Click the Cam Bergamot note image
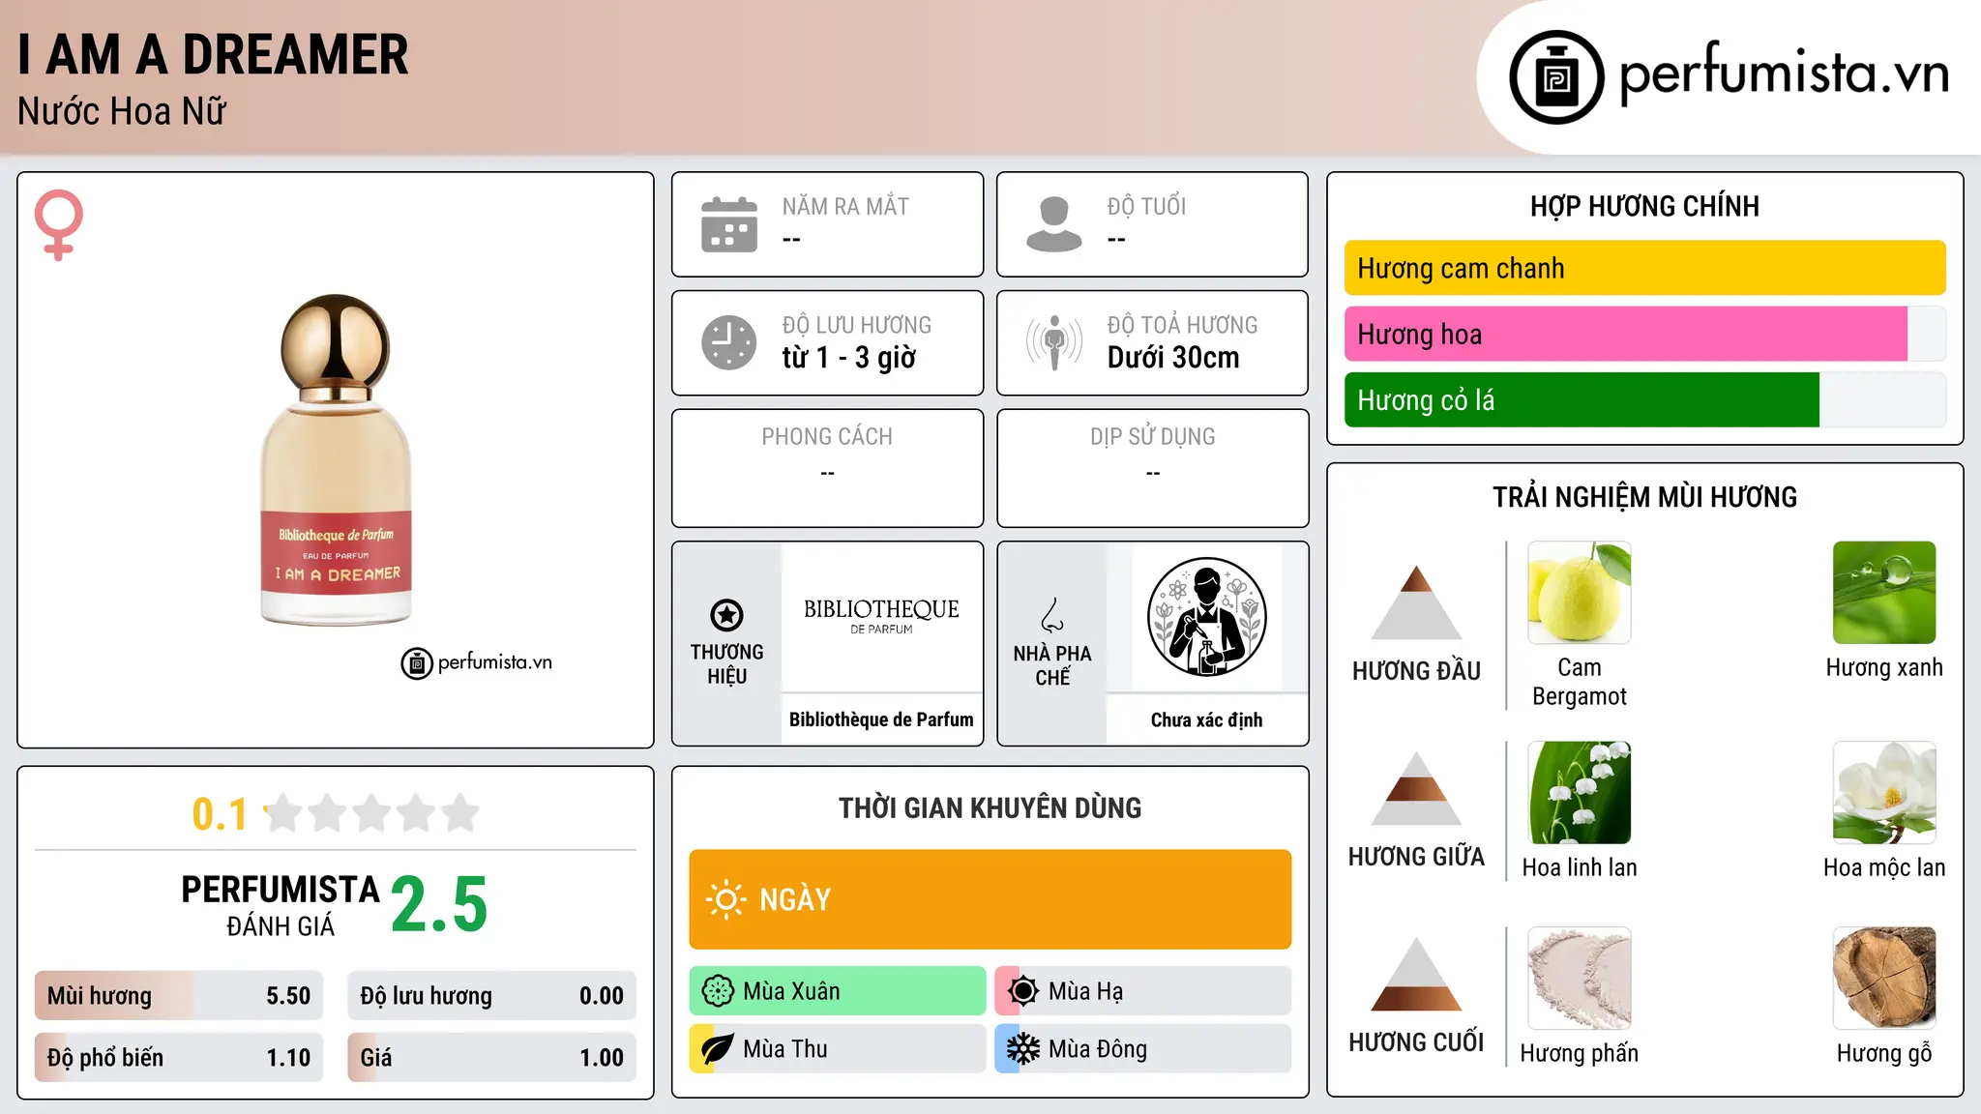This screenshot has width=1981, height=1114. 1580,593
